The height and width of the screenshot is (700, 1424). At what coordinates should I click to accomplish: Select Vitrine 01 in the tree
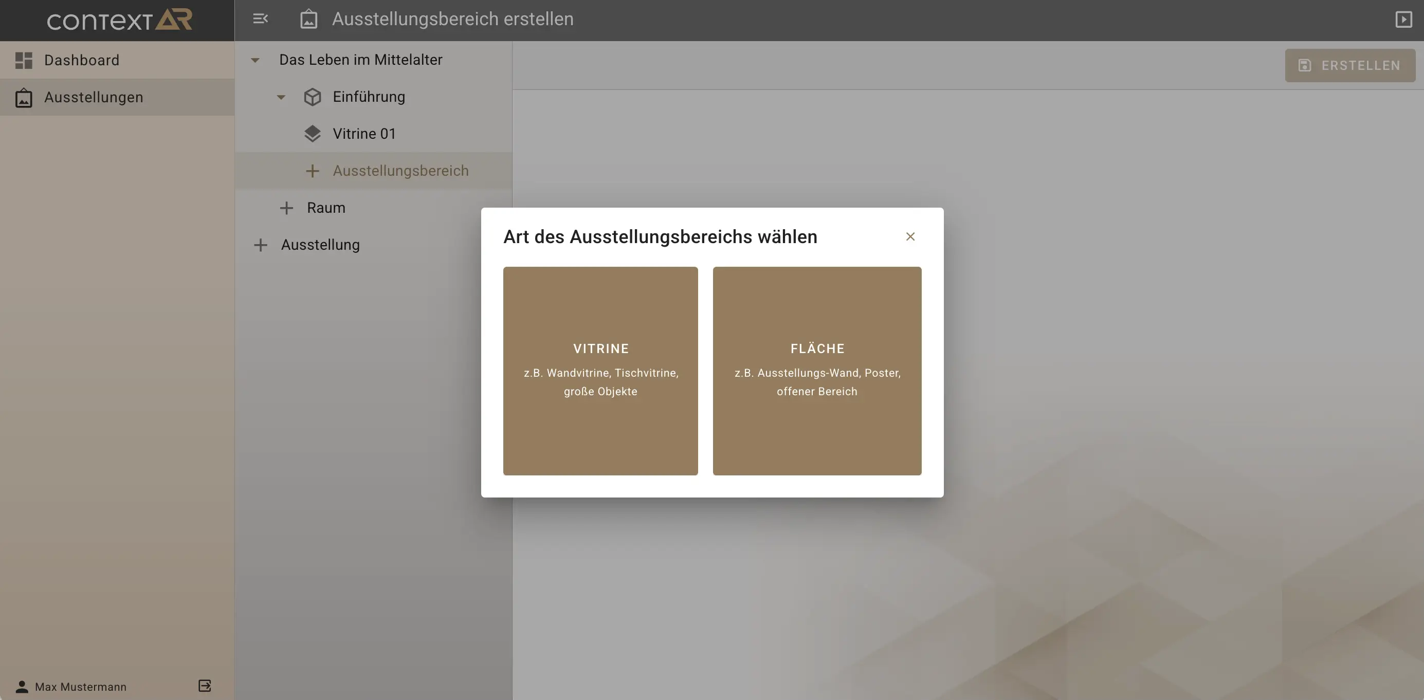click(364, 134)
